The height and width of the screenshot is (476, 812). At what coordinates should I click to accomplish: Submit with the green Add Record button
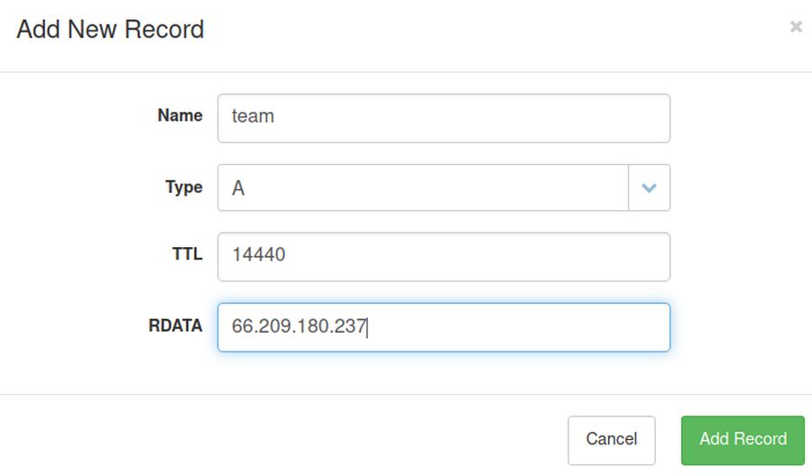pos(743,440)
